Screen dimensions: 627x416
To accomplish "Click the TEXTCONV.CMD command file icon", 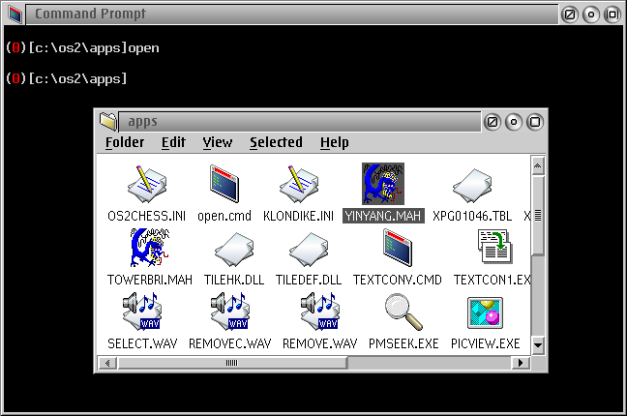I will tap(397, 248).
